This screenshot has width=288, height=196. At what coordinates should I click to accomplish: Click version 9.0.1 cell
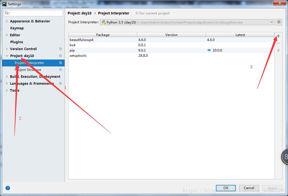142,50
